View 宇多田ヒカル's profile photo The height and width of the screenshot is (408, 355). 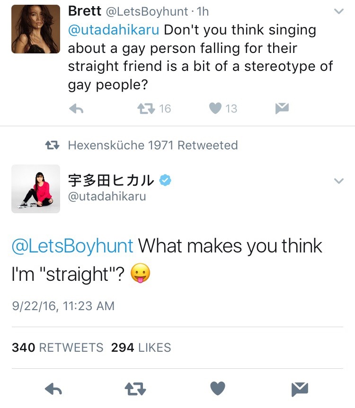coord(35,189)
